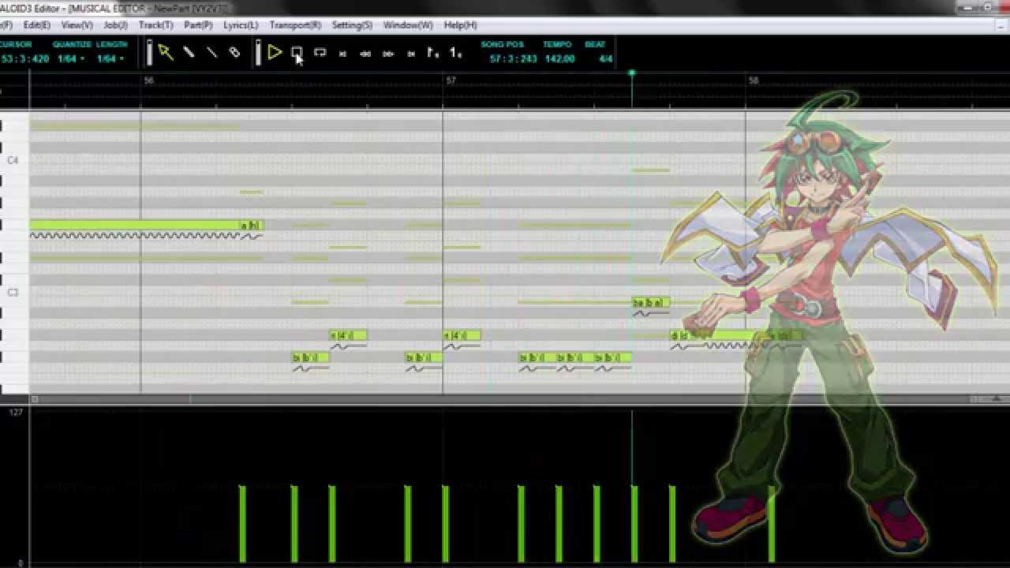Image resolution: width=1010 pixels, height=568 pixels.
Task: Click the C3 piano key
Action: coord(13,293)
